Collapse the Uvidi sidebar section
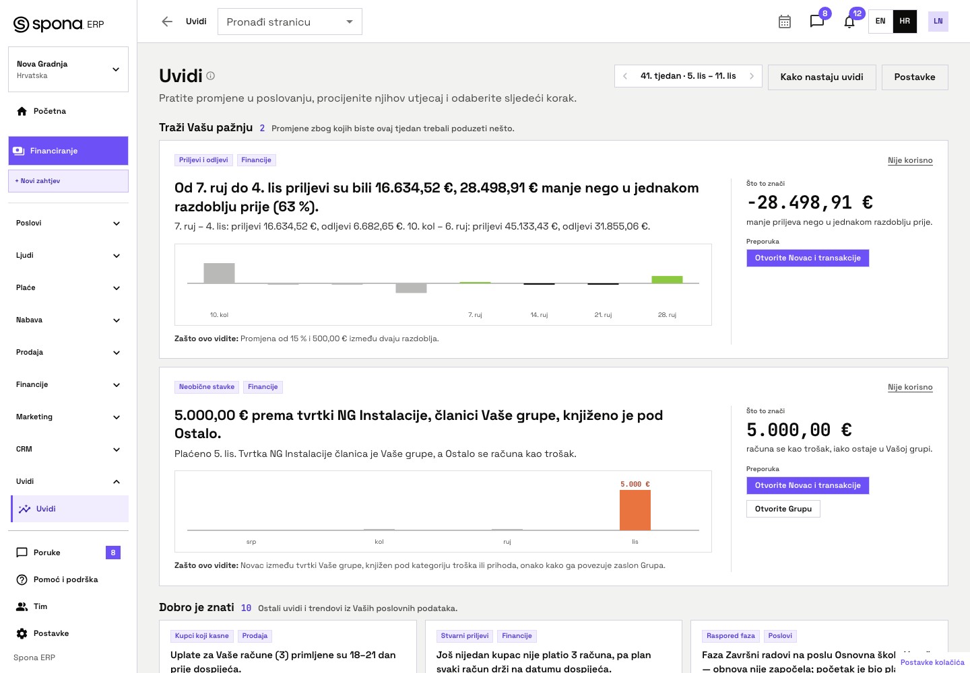 pos(68,481)
